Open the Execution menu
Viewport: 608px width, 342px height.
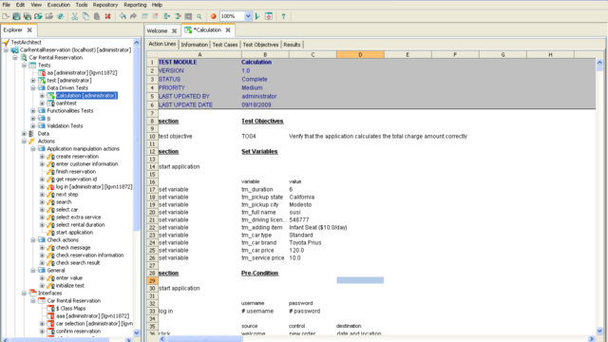[59, 5]
